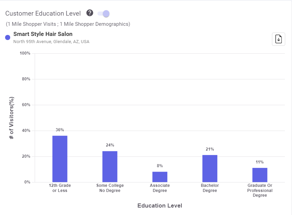This screenshot has width=292, height=215.
Task: Click the 21% data label
Action: [x=209, y=149]
